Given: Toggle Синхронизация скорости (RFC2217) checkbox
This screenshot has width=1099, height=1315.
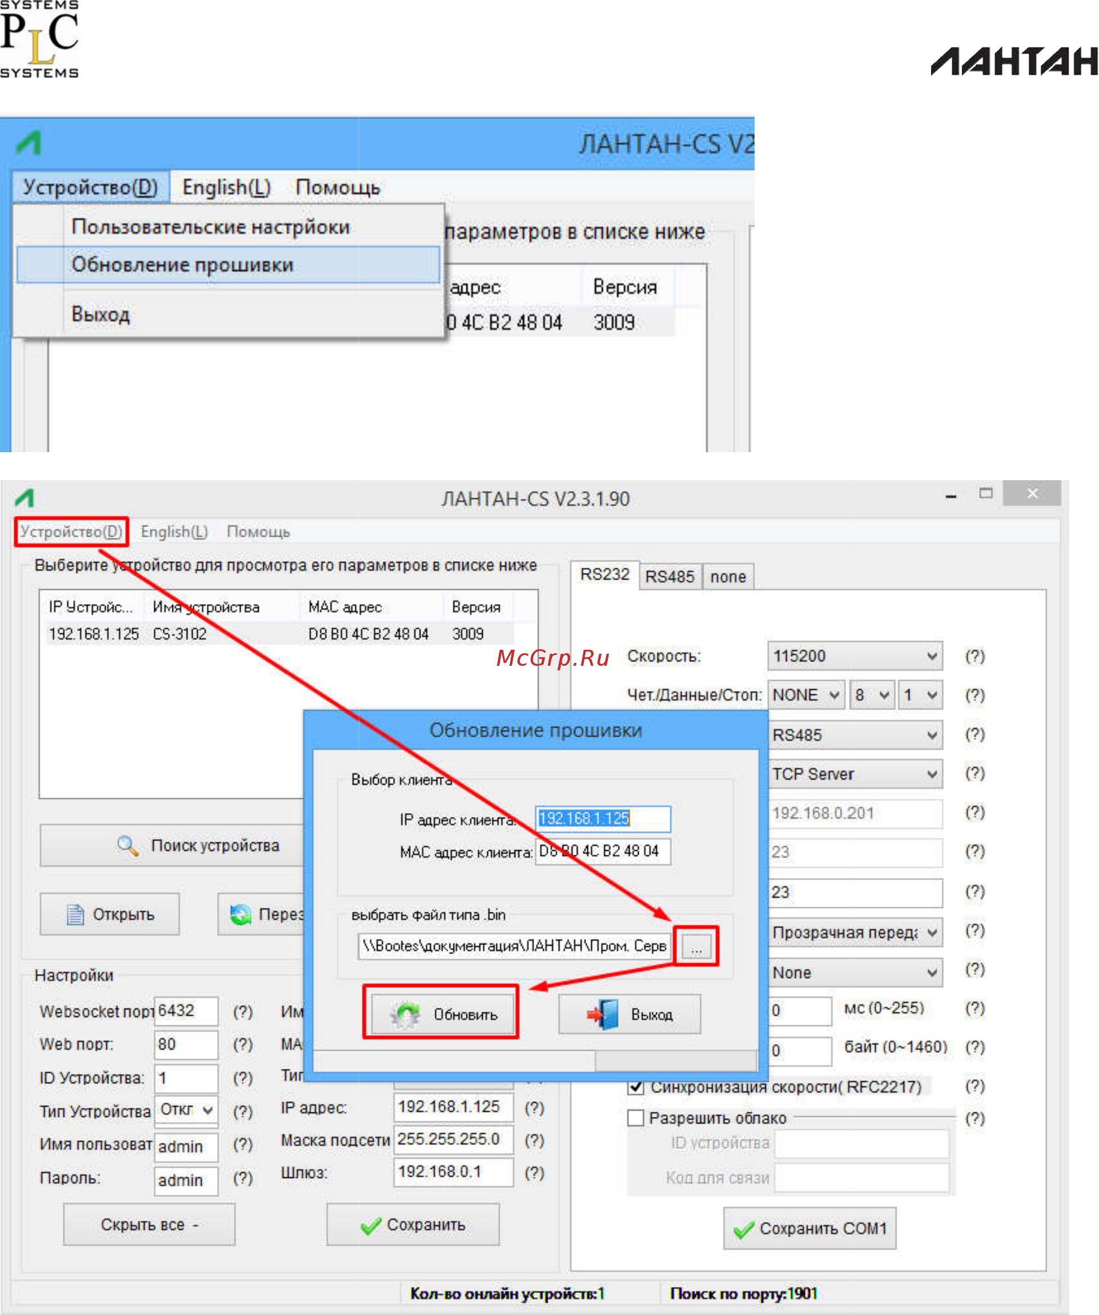Looking at the screenshot, I should pyautogui.click(x=636, y=1087).
